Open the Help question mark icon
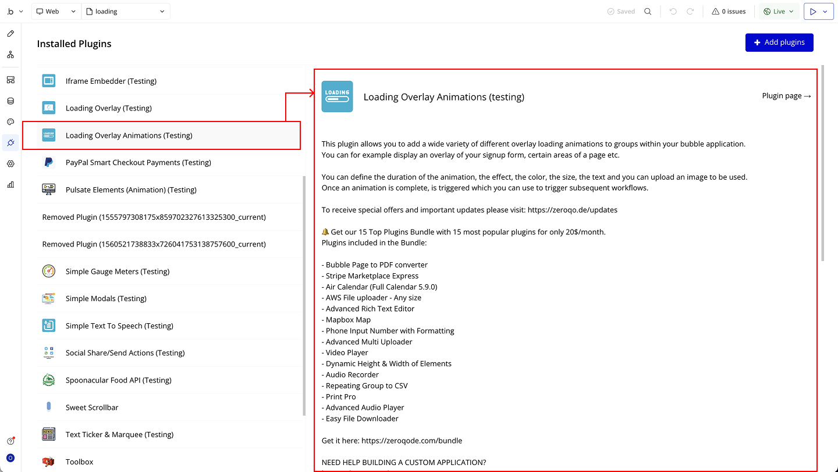Viewport: 838px width, 472px height. 10,441
